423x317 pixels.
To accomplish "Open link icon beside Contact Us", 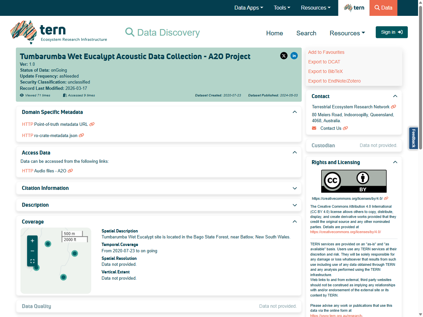I will tap(345, 128).
